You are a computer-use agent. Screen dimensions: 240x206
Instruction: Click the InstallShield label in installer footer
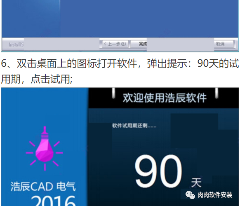coord(16,44)
